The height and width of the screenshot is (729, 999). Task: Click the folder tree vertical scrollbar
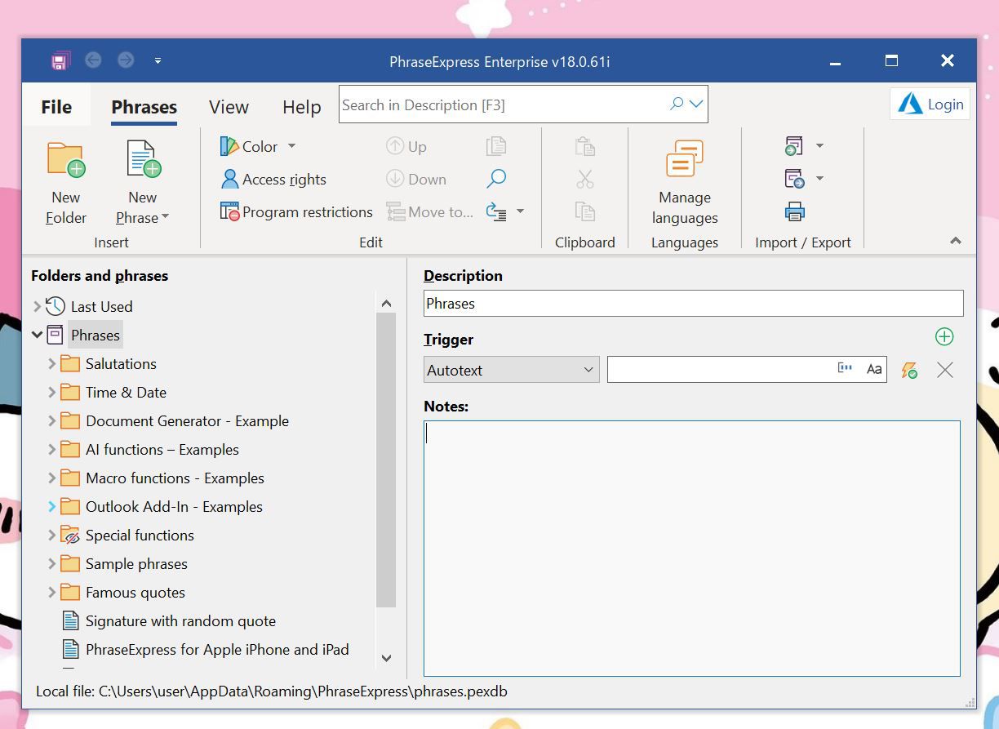[x=386, y=457]
